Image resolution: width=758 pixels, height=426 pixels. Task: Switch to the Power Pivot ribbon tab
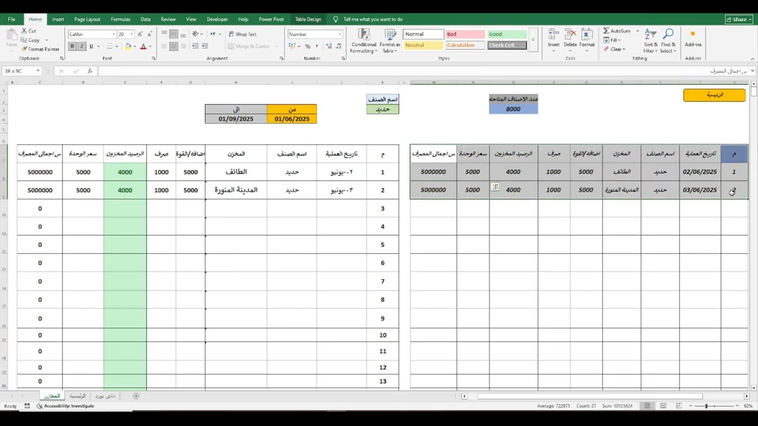pyautogui.click(x=271, y=19)
